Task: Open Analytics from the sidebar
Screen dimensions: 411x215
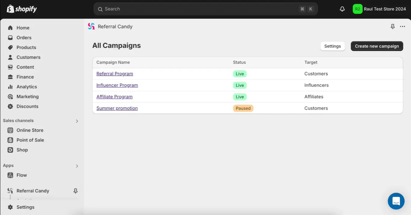Action: pyautogui.click(x=26, y=87)
